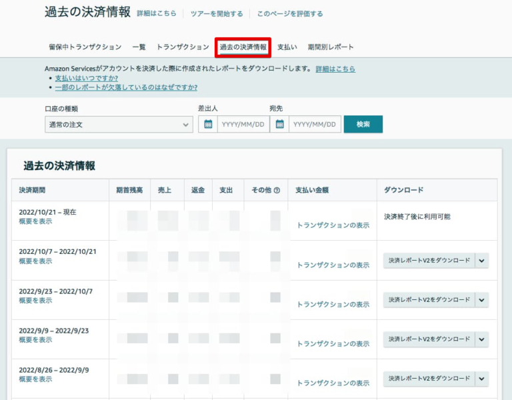The width and height of the screenshot is (512, 400).
Task: Open 詳細はこちら link beside page title
Action: 157,13
